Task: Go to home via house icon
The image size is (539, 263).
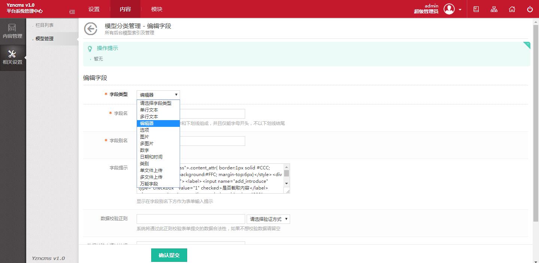Action: pos(512,9)
